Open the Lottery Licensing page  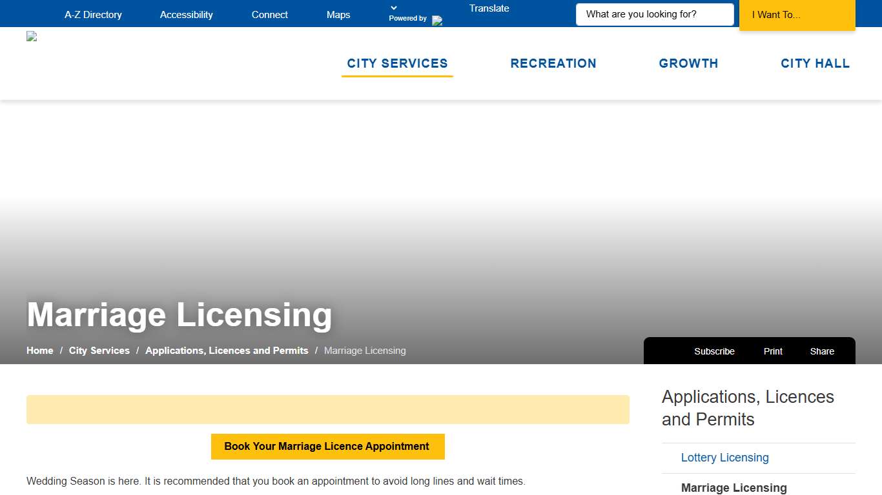click(724, 457)
